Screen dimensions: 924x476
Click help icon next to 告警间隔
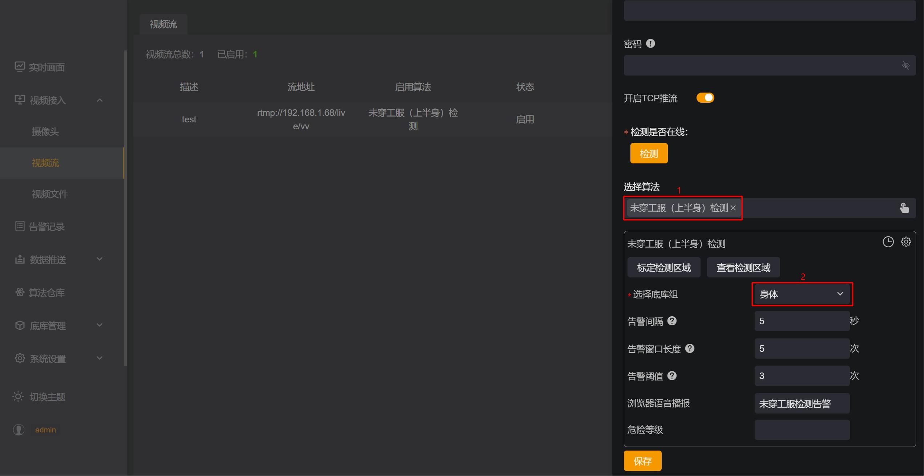(672, 321)
